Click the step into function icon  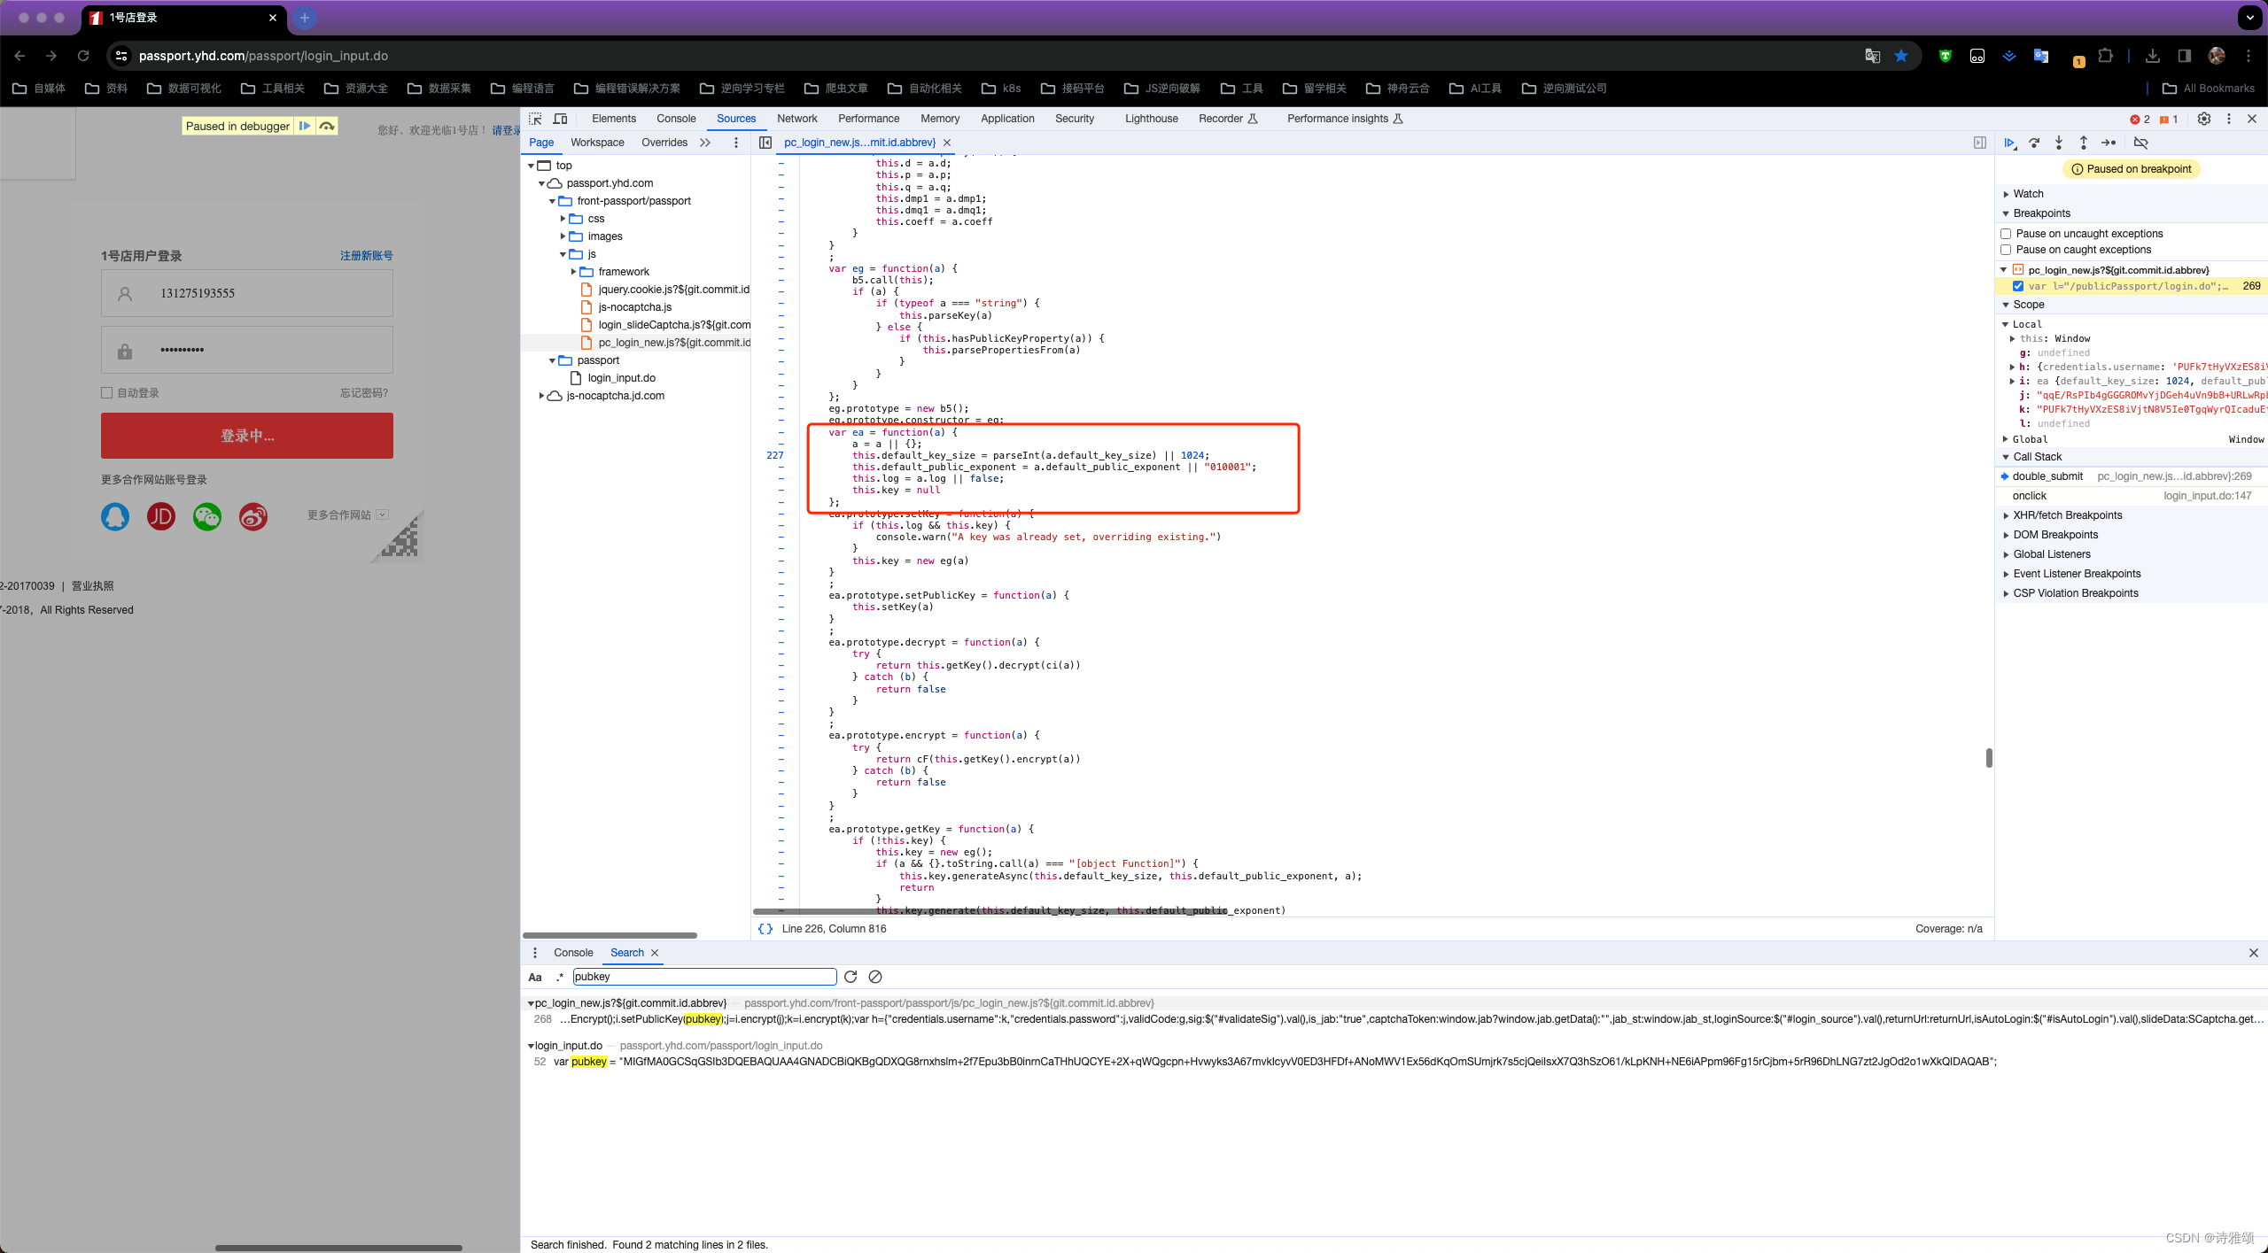tap(2059, 143)
